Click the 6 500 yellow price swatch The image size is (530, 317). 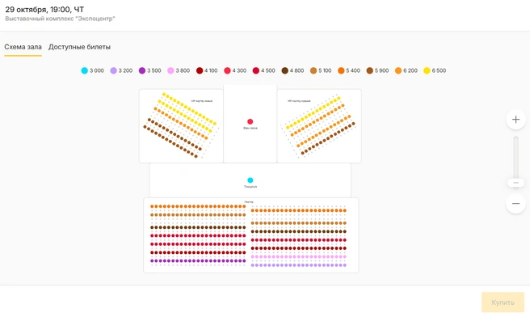(x=427, y=70)
